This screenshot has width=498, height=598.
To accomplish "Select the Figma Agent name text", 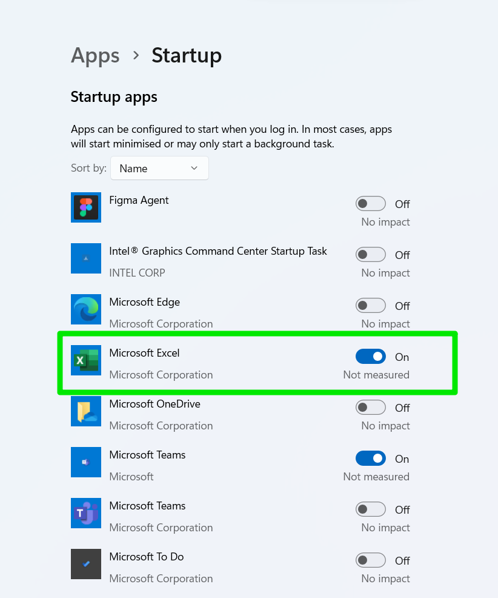I will click(x=139, y=201).
